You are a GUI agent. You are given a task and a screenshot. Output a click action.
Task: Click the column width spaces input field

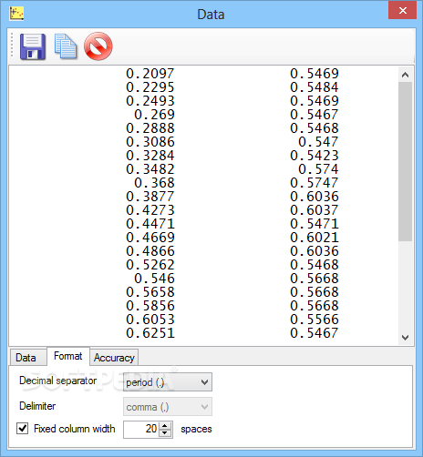point(141,429)
